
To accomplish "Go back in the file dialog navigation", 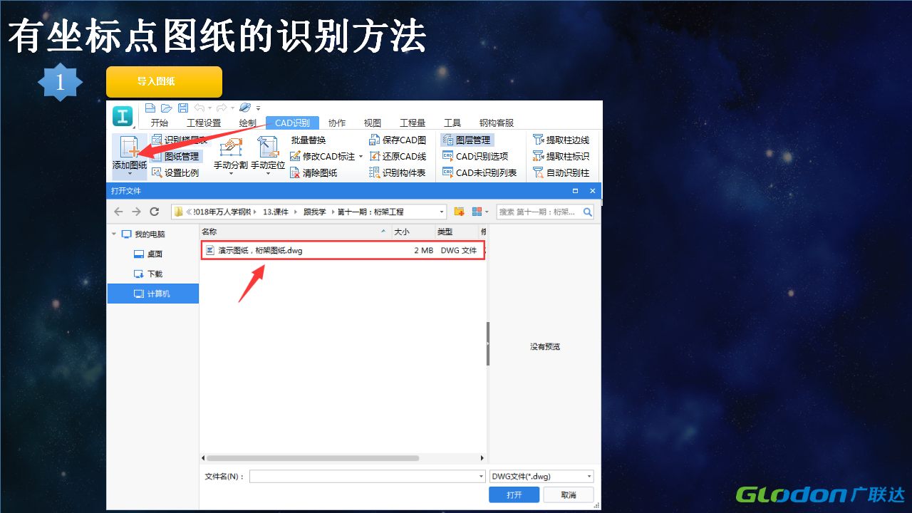I will point(118,212).
